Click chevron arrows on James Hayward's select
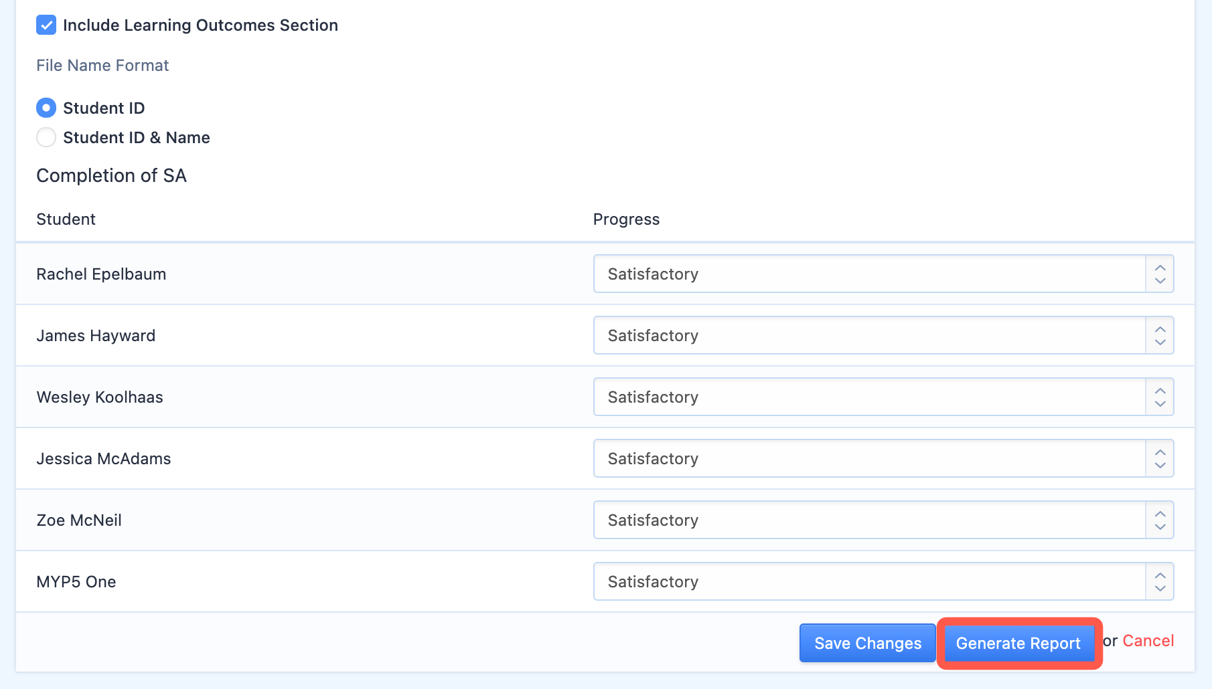 pyautogui.click(x=1160, y=335)
